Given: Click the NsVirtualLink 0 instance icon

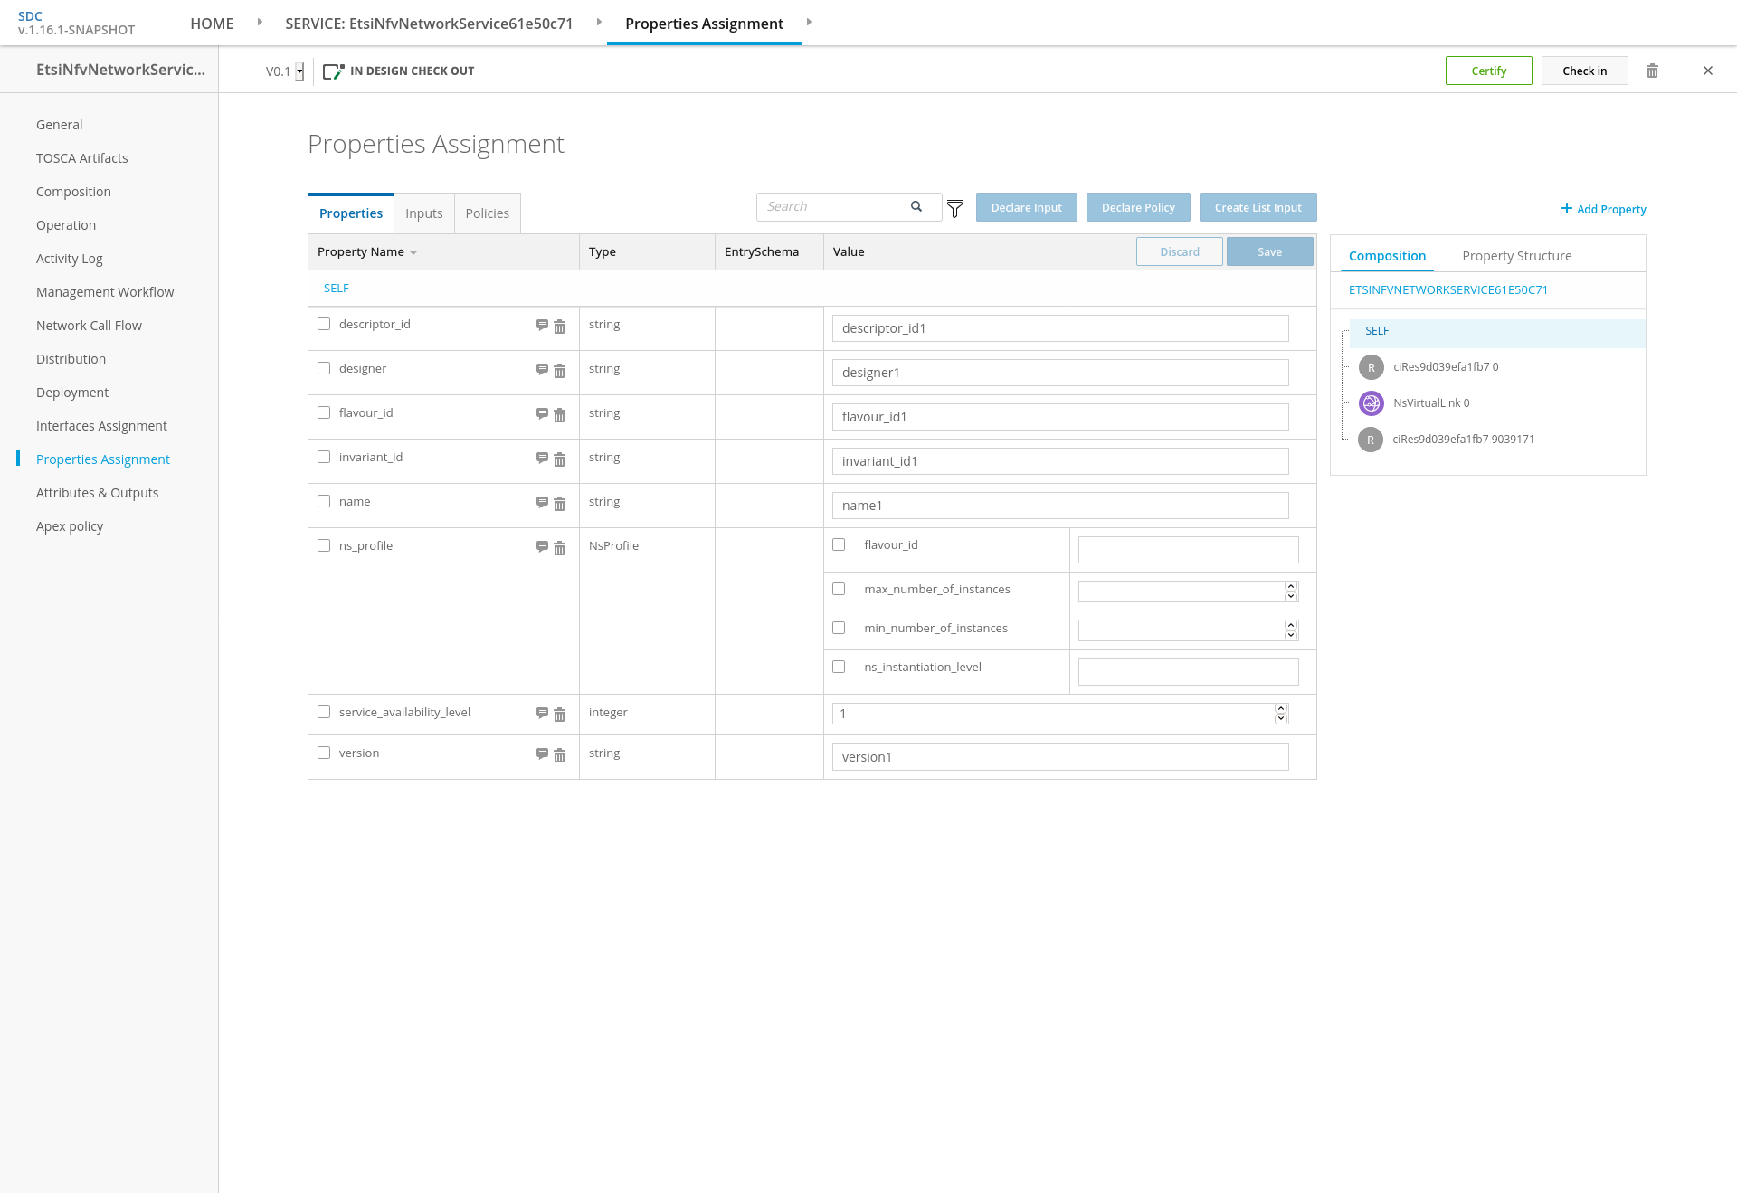Looking at the screenshot, I should tap(1371, 403).
